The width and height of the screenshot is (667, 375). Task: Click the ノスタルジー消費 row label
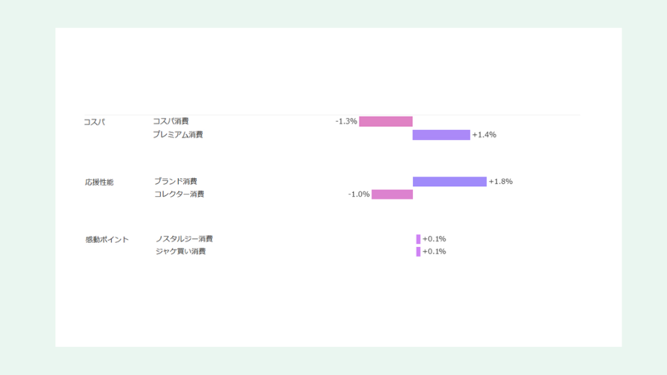(x=184, y=239)
